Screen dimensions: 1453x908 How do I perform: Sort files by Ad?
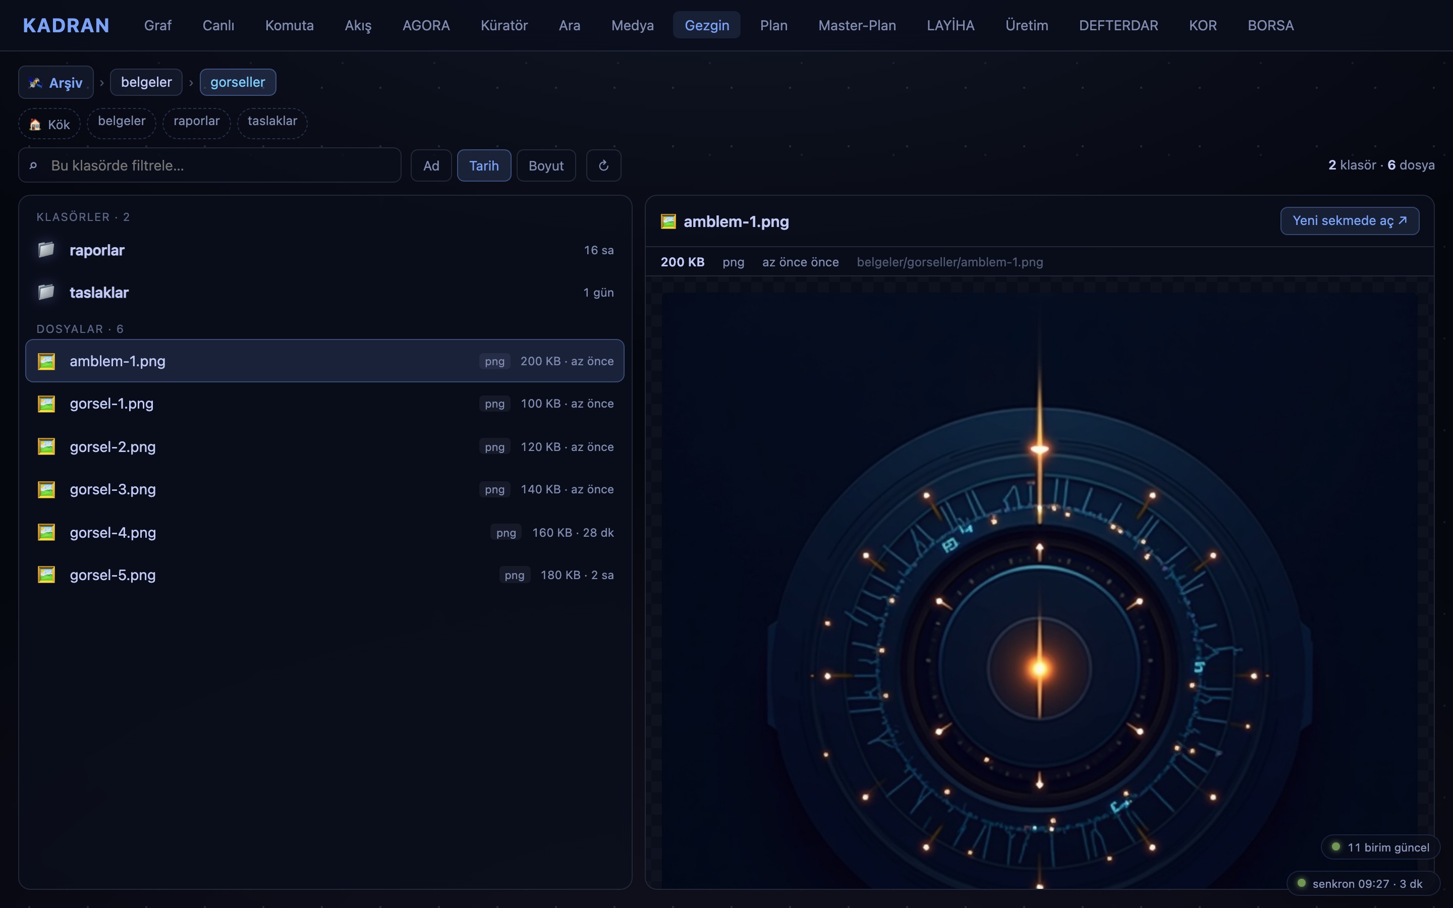pos(431,165)
